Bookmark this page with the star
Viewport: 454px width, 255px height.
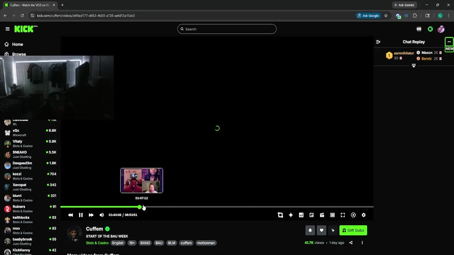point(386,16)
